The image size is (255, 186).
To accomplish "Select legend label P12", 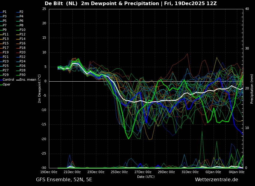I will (22, 34).
